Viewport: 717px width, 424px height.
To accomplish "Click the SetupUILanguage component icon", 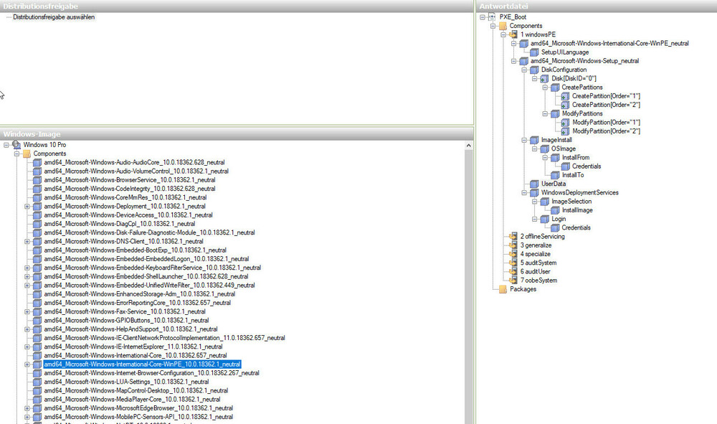I will 533,52.
